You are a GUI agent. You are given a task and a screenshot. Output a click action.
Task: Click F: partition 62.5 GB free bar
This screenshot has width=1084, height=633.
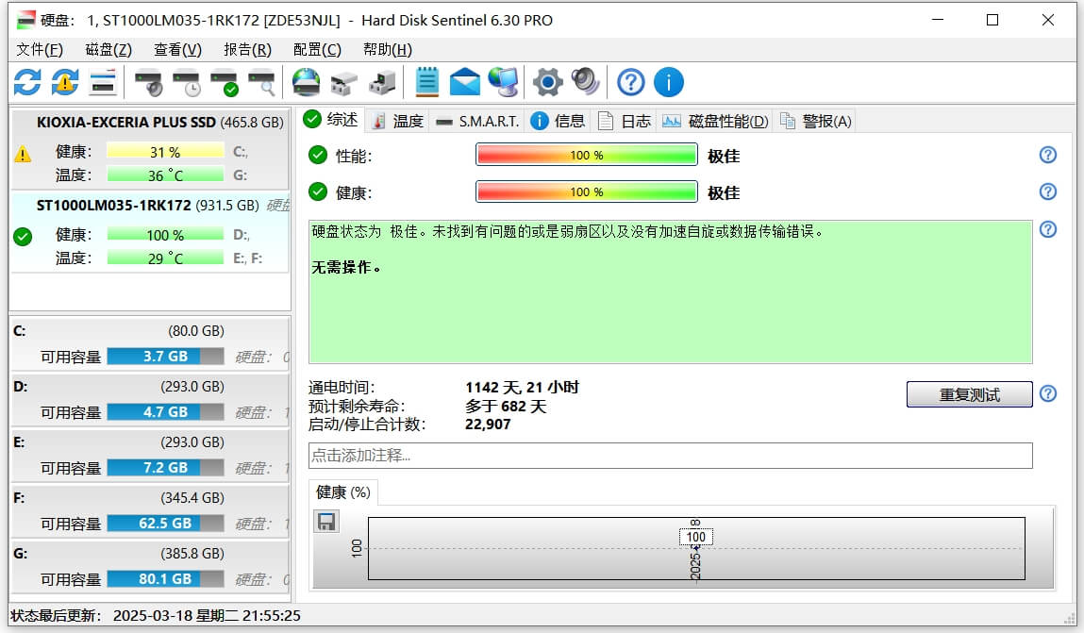click(x=165, y=524)
